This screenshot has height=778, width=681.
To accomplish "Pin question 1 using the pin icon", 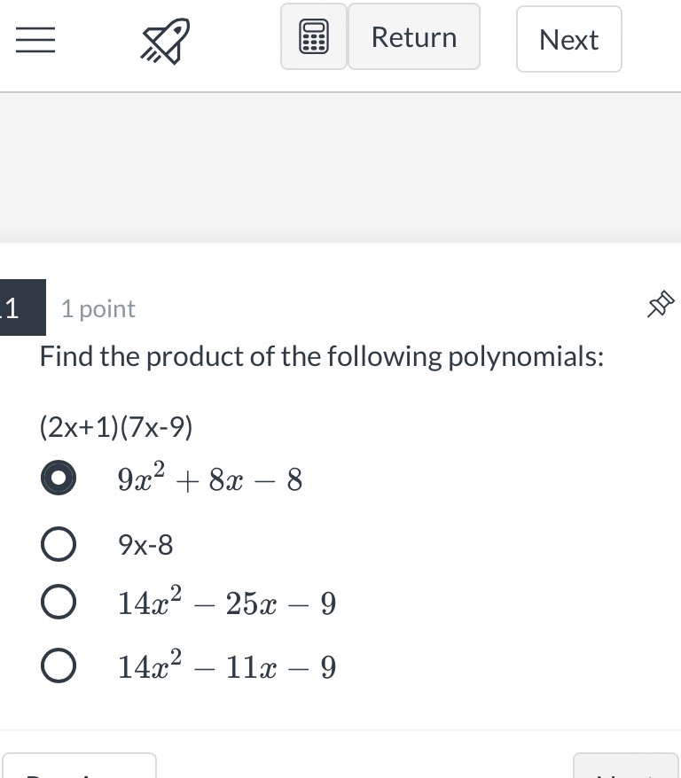I will [661, 305].
